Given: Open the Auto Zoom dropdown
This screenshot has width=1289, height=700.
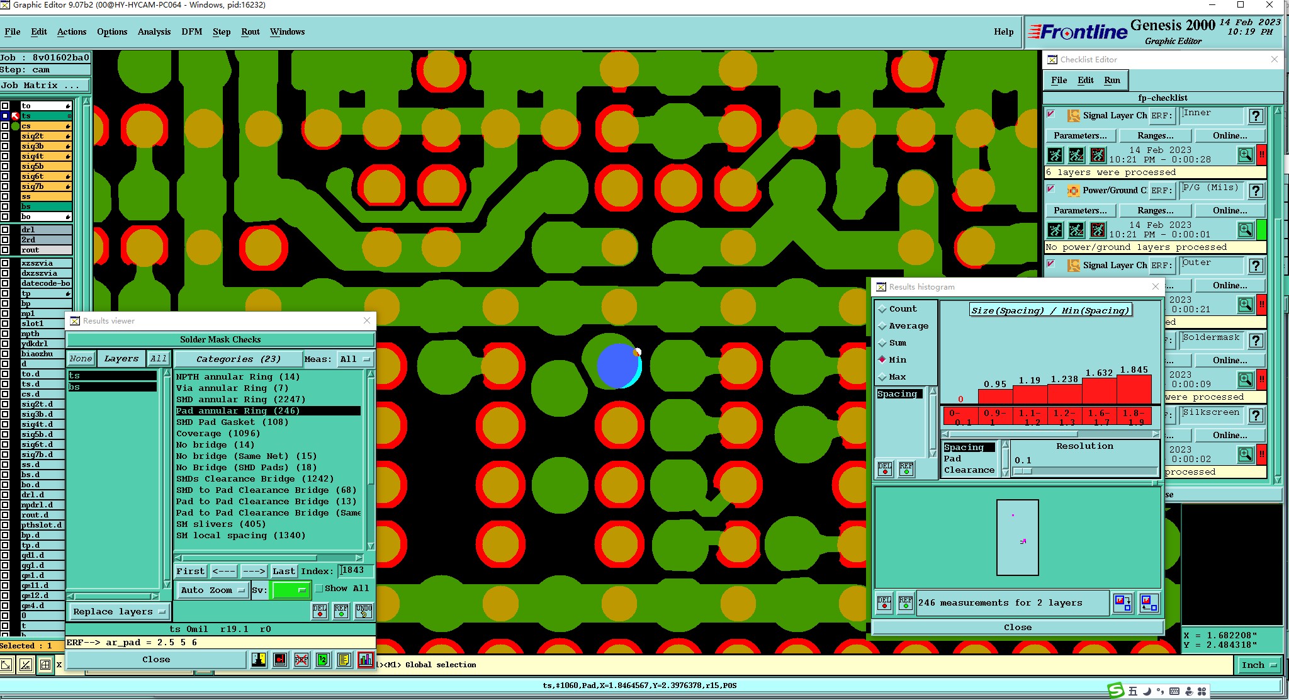Looking at the screenshot, I should click(211, 590).
